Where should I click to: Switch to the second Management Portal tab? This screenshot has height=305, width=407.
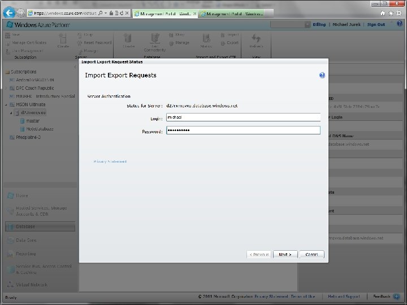click(232, 14)
